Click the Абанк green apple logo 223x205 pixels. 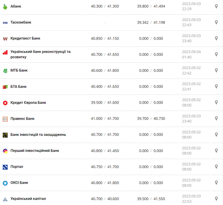point(5,6)
